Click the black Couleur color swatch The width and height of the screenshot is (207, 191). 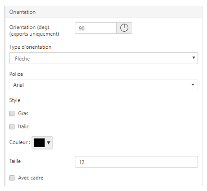point(39,143)
